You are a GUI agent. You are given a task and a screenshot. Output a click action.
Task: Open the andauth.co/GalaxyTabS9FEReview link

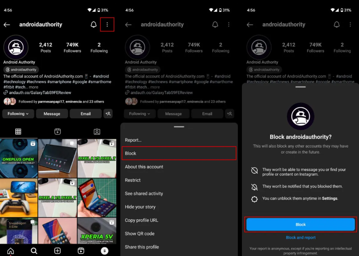[40, 92]
